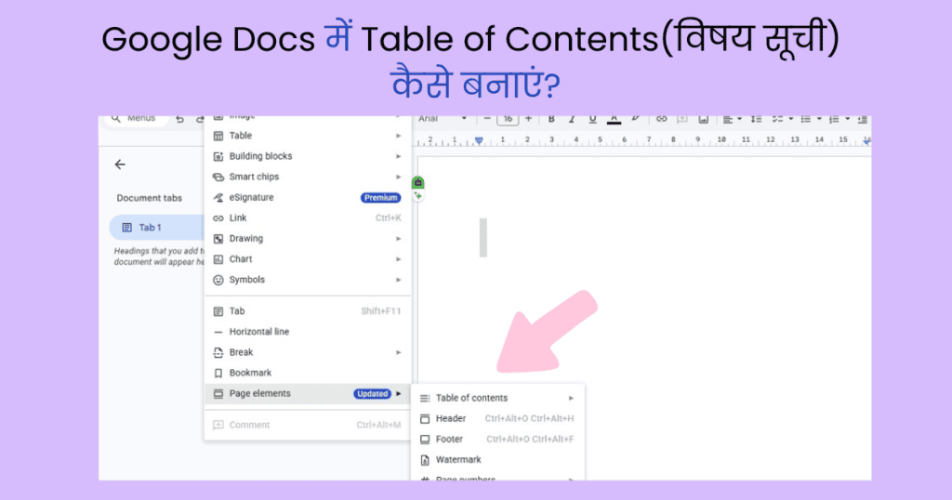Click the Footer icon
Screen dimensions: 952x500
tap(425, 440)
